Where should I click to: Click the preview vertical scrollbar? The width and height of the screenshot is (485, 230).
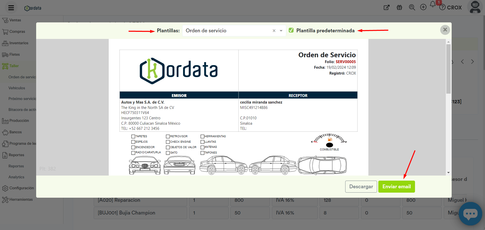[x=448, y=69]
